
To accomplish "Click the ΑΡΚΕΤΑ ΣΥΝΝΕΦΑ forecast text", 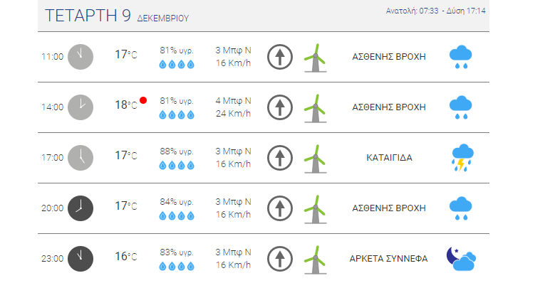I will (388, 259).
